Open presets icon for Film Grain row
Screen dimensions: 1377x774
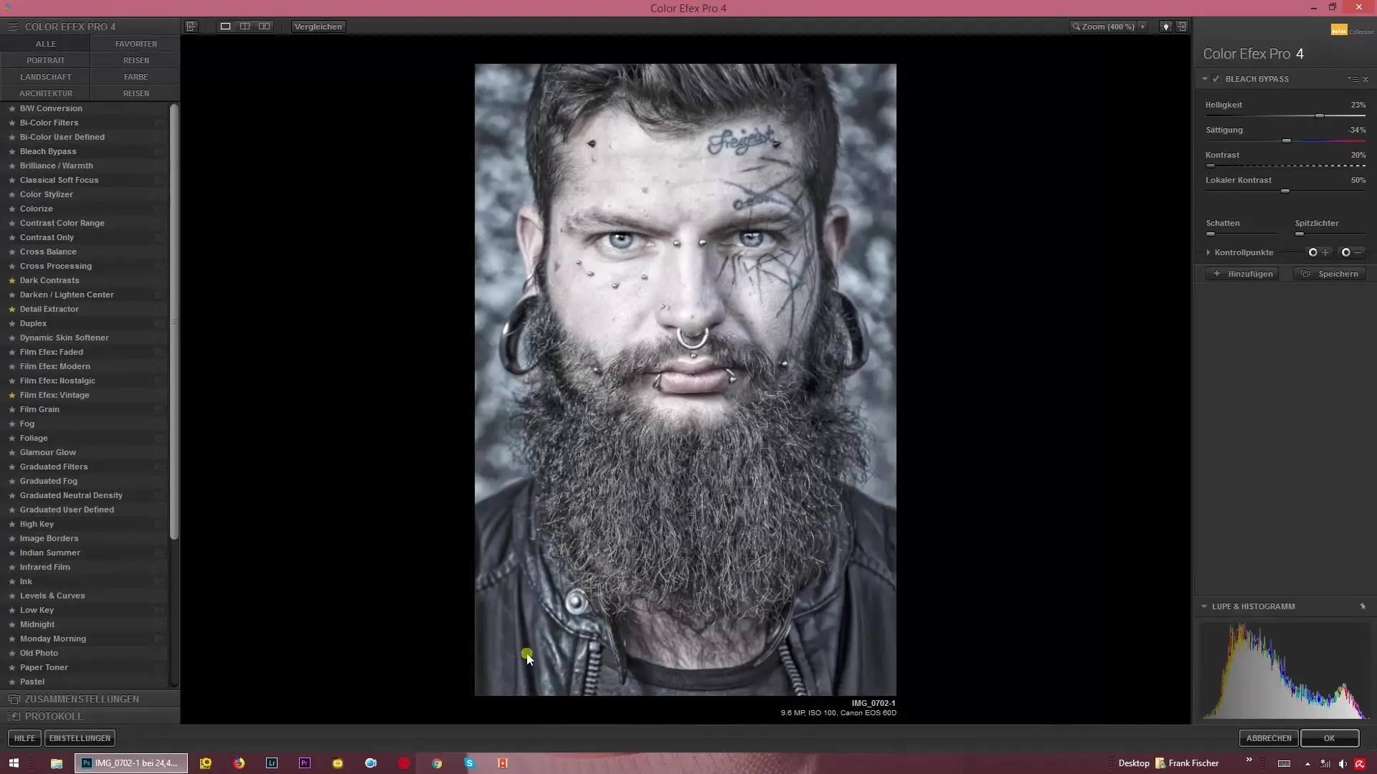pos(159,409)
